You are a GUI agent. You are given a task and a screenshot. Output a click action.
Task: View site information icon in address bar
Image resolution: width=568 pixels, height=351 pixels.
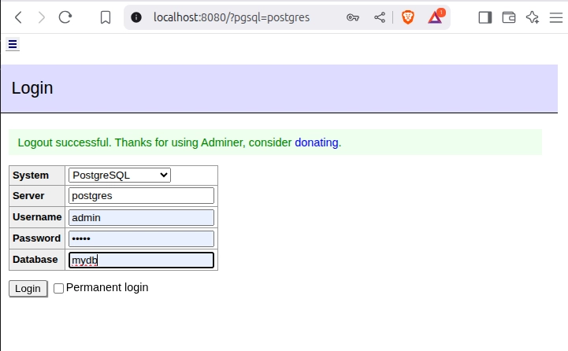[x=136, y=17]
